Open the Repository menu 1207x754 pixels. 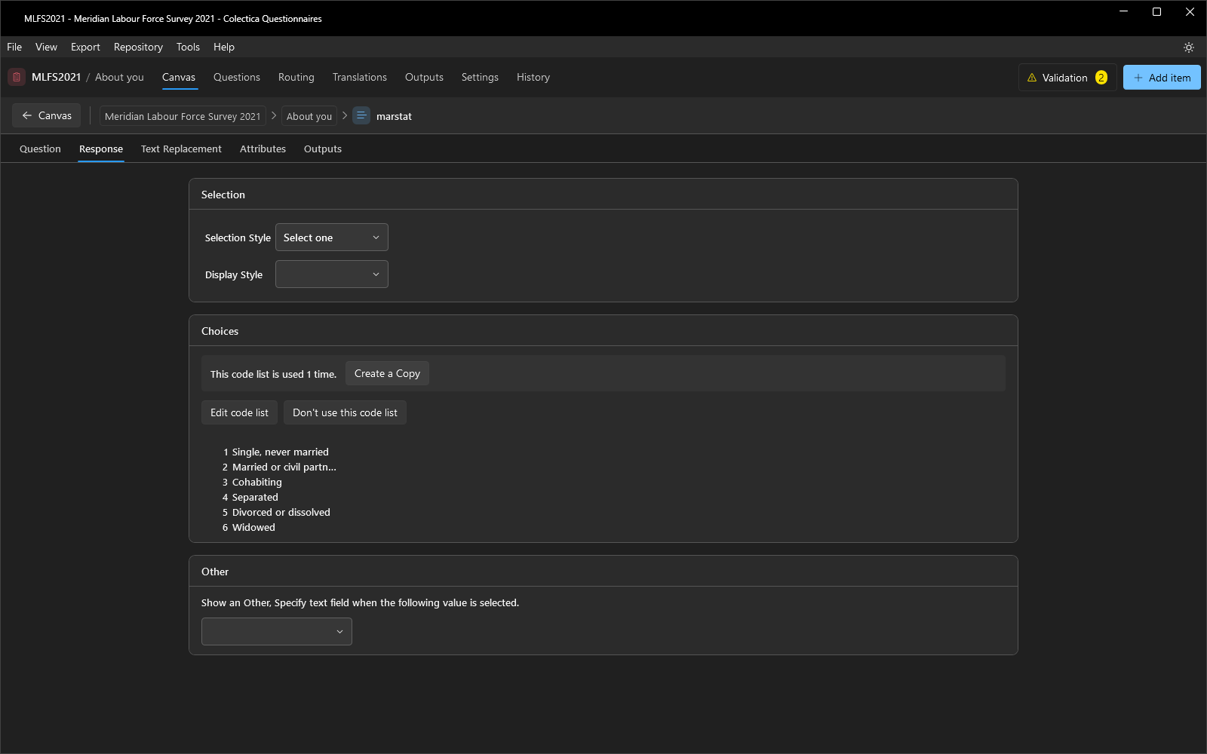tap(138, 47)
